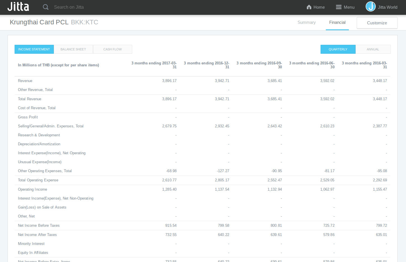Image resolution: width=406 pixels, height=262 pixels.
Task: Click the Research & Development label
Action: (39, 135)
